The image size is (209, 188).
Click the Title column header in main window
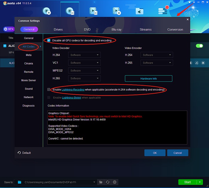(x=11, y=38)
